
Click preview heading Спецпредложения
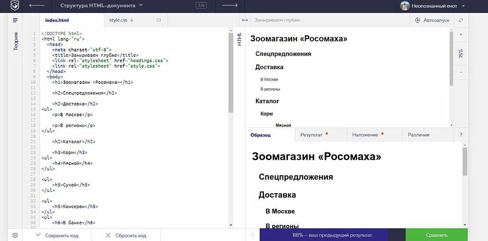[x=283, y=53]
